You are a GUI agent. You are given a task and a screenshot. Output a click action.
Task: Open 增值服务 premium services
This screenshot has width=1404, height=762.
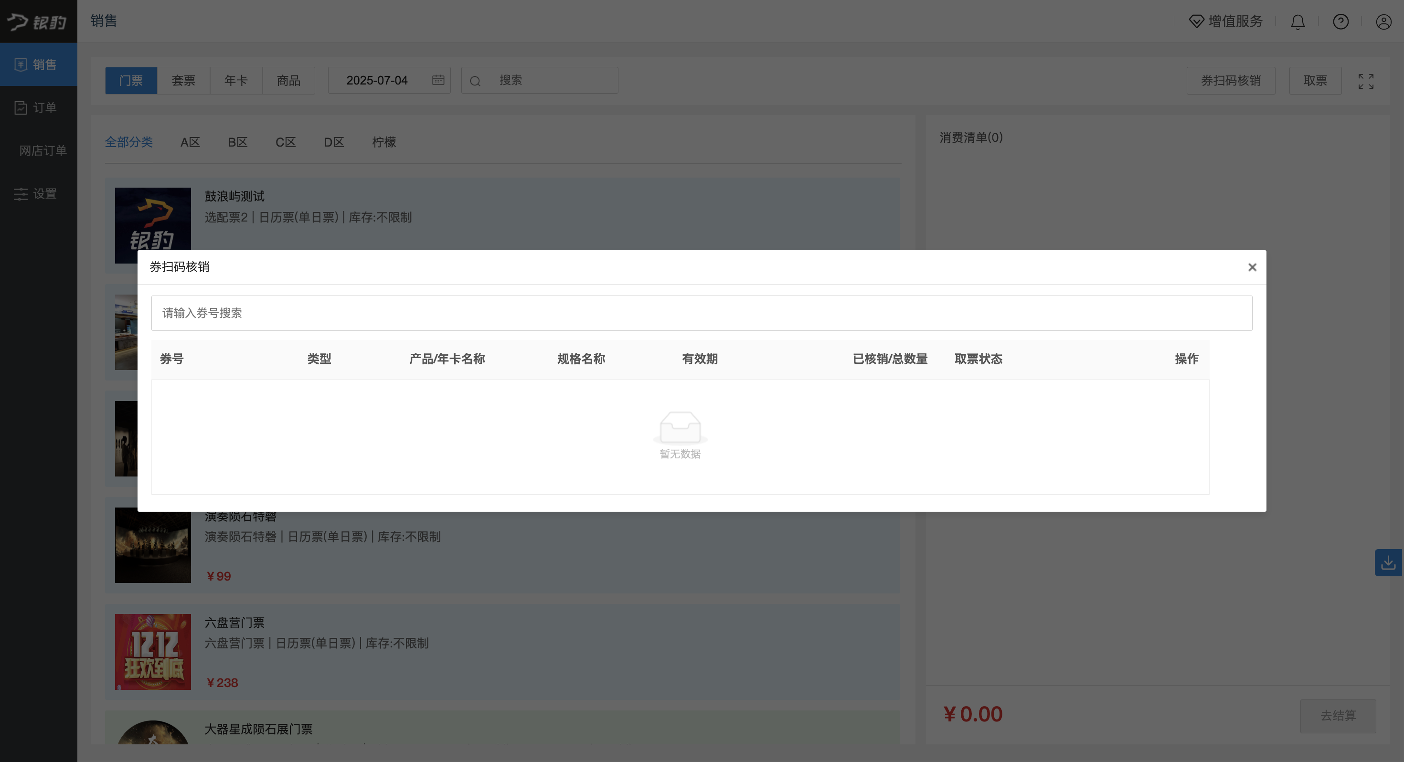click(1225, 21)
